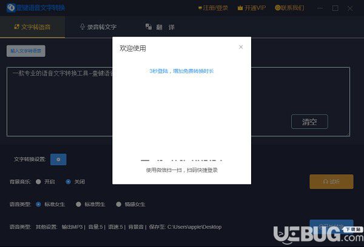Select 开启 for 背景音乐
Screen dimensions: 364x247
pos(39,182)
